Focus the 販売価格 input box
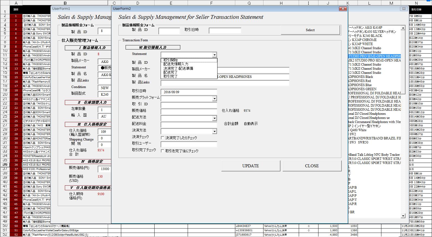Screen dimensions: 432x237 pyautogui.click(x=189, y=112)
